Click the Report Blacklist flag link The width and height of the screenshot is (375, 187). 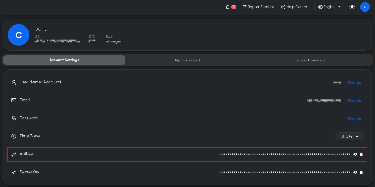258,7
